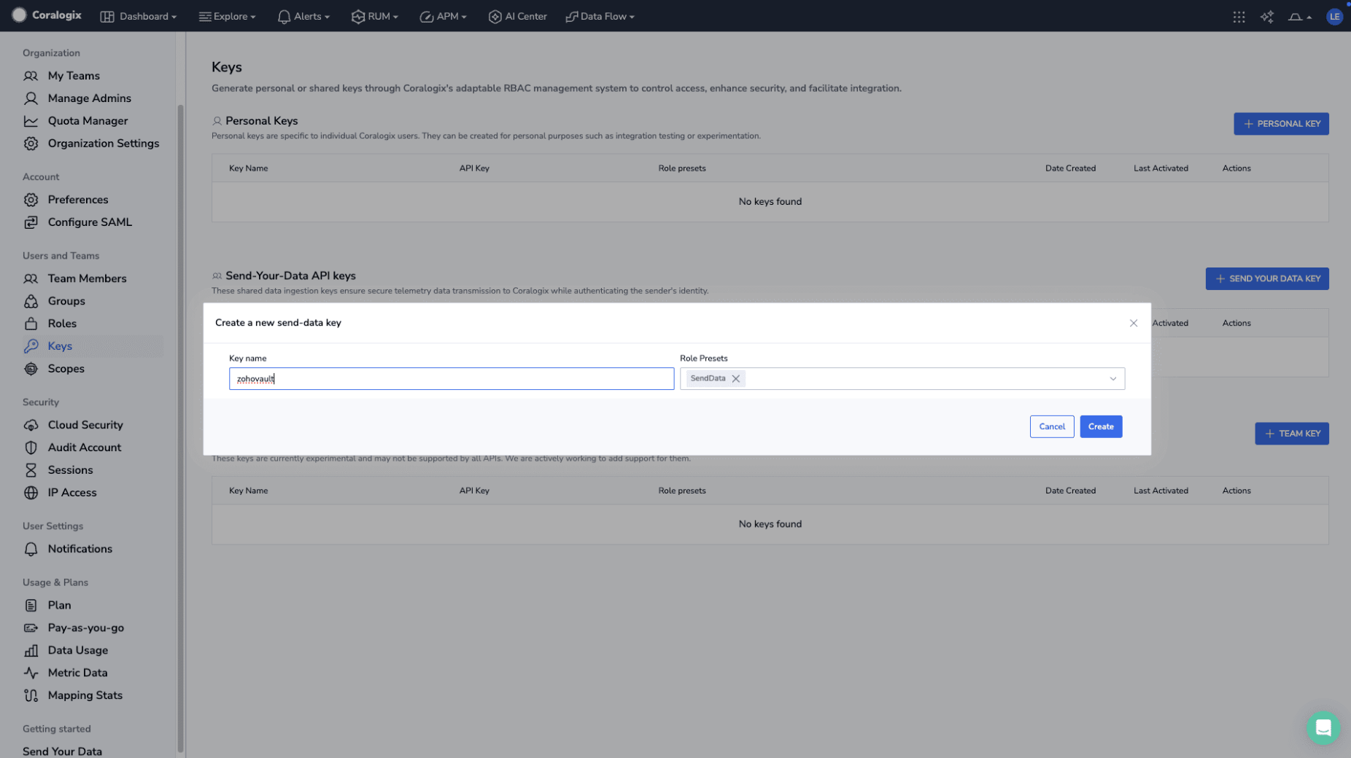Click the Audit Account shield icon
This screenshot has height=758, width=1351.
tap(31, 448)
